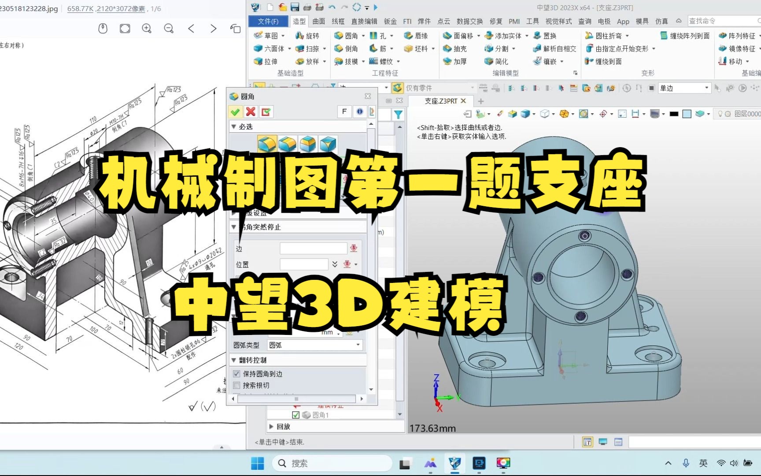The image size is (761, 476).
Task: Choose the first fillet type icon under 必选
Action: pos(267,144)
